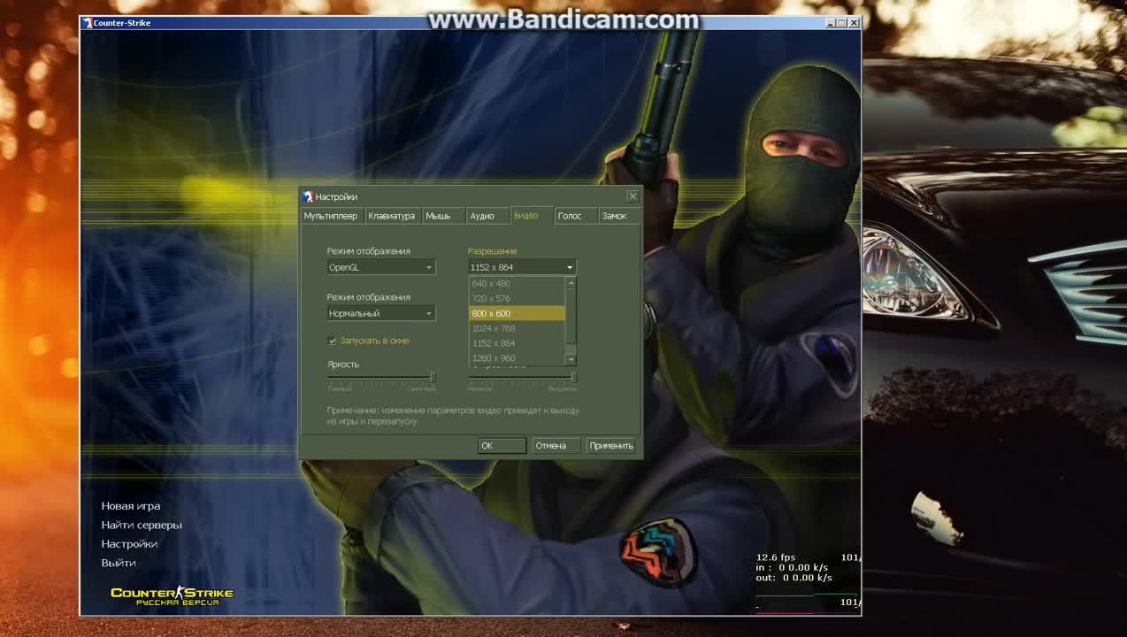Click the gamma slider handle under resolution list
This screenshot has height=637, width=1127.
pyautogui.click(x=574, y=378)
